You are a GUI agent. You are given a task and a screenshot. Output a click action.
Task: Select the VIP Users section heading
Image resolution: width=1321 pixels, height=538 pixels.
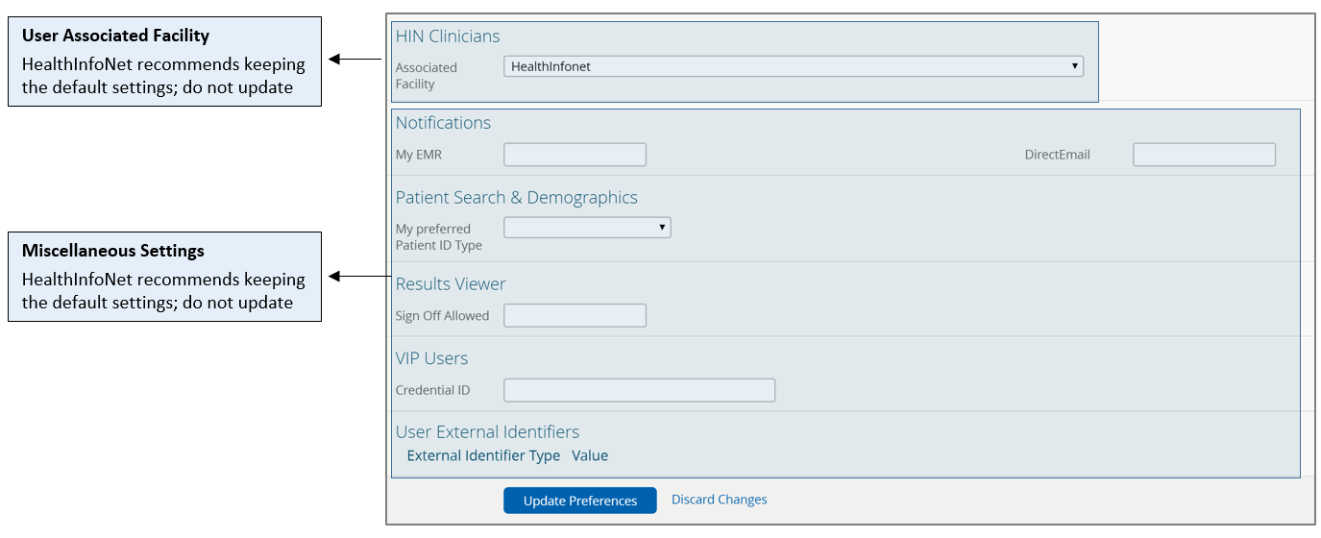tap(431, 358)
